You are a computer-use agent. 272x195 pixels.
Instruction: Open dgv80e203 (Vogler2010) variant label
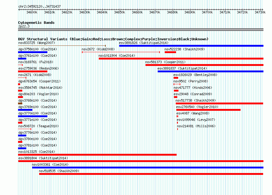[x=39, y=94]
